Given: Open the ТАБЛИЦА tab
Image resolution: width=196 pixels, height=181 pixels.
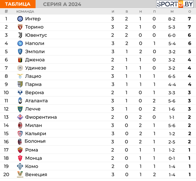Looking at the screenshot, I should [18, 4].
